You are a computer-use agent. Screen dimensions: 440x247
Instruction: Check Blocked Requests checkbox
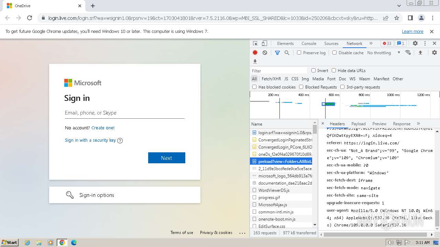tap(301, 87)
